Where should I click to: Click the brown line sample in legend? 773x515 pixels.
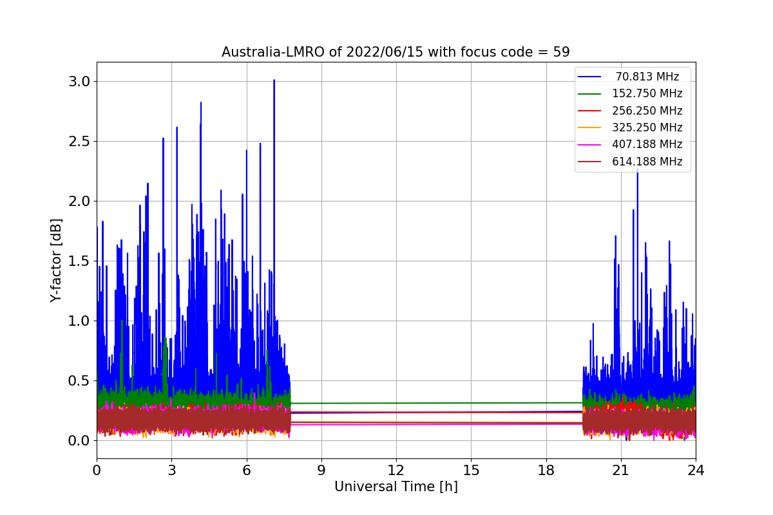click(x=590, y=162)
